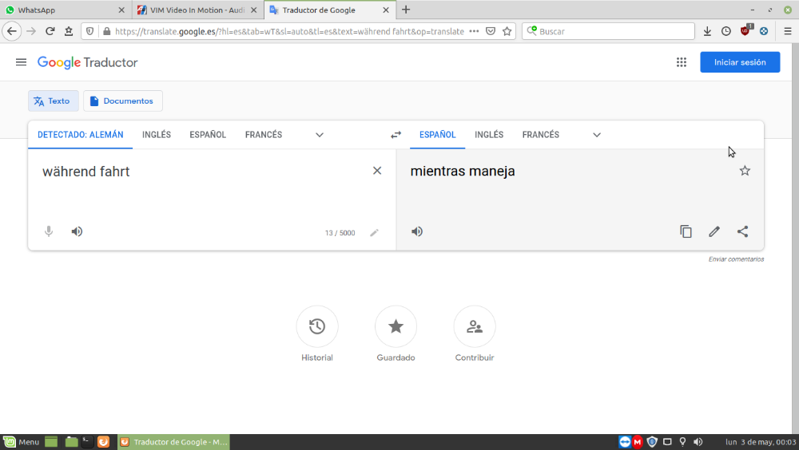Close the Traductor de Google tab
799x450 pixels.
(x=386, y=10)
